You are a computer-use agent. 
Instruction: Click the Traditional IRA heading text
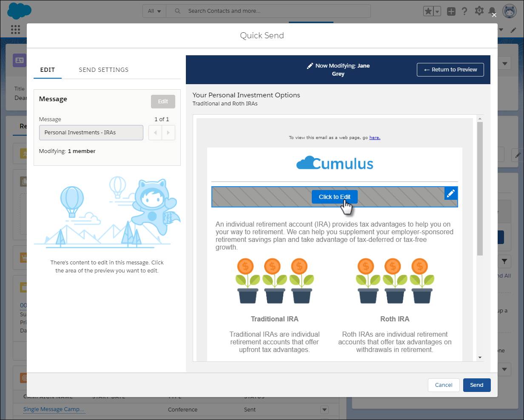(x=274, y=319)
